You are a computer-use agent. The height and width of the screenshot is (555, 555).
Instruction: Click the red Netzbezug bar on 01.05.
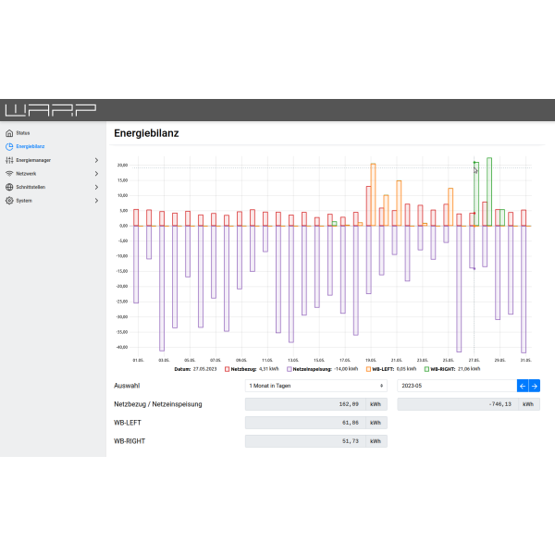pyautogui.click(x=136, y=217)
